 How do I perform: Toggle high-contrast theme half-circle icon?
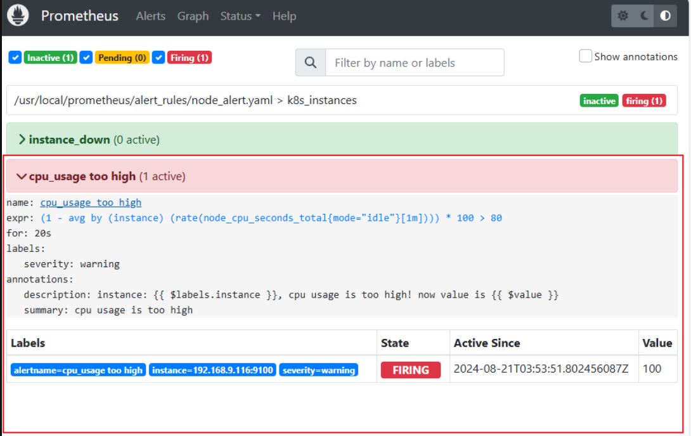tap(666, 16)
